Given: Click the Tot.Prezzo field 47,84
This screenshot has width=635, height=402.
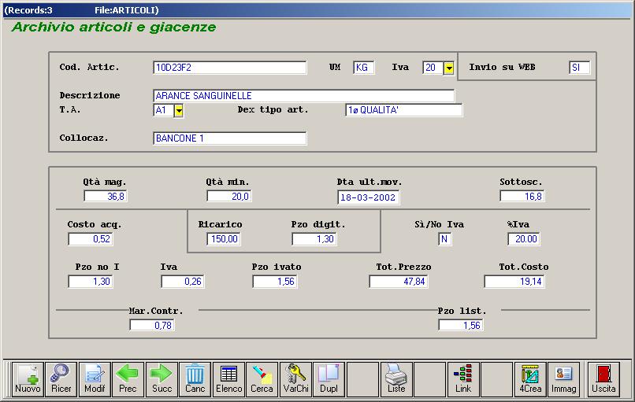Looking at the screenshot, I should [399, 282].
